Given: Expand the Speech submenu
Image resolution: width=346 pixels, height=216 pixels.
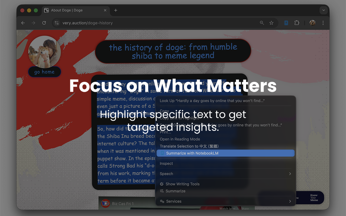Looking at the screenshot, I should click(225, 174).
